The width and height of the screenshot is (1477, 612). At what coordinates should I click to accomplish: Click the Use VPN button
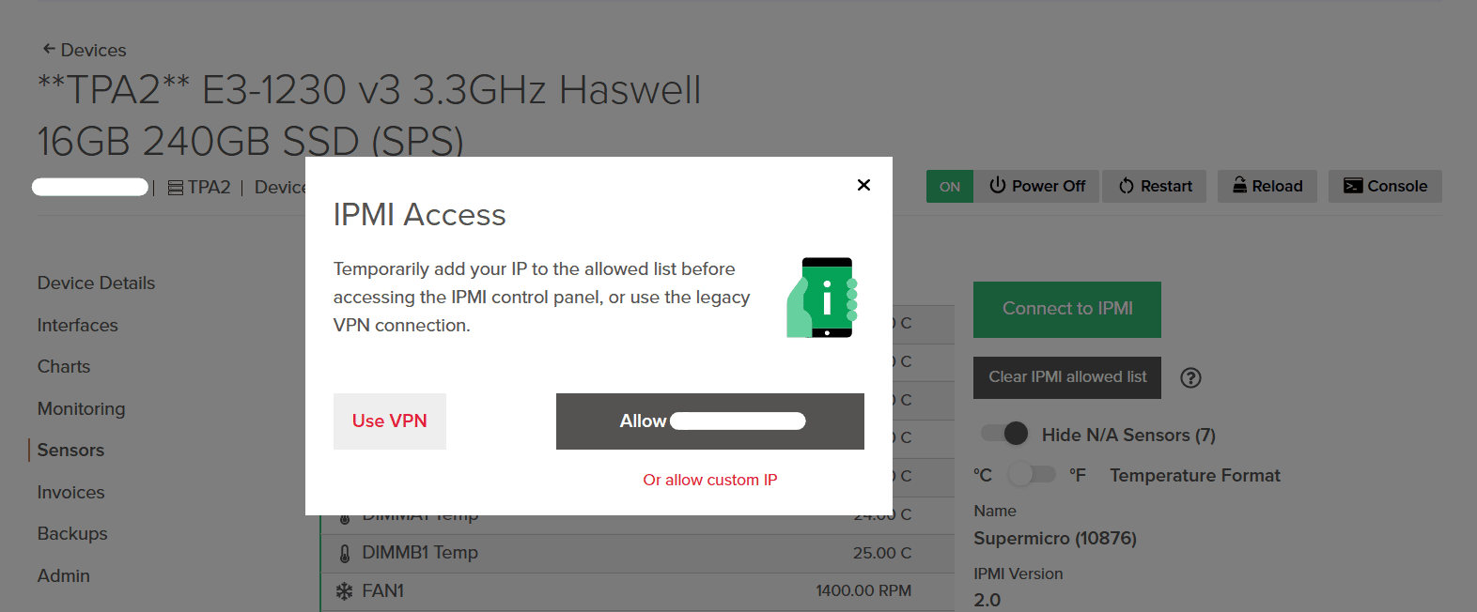(x=390, y=421)
